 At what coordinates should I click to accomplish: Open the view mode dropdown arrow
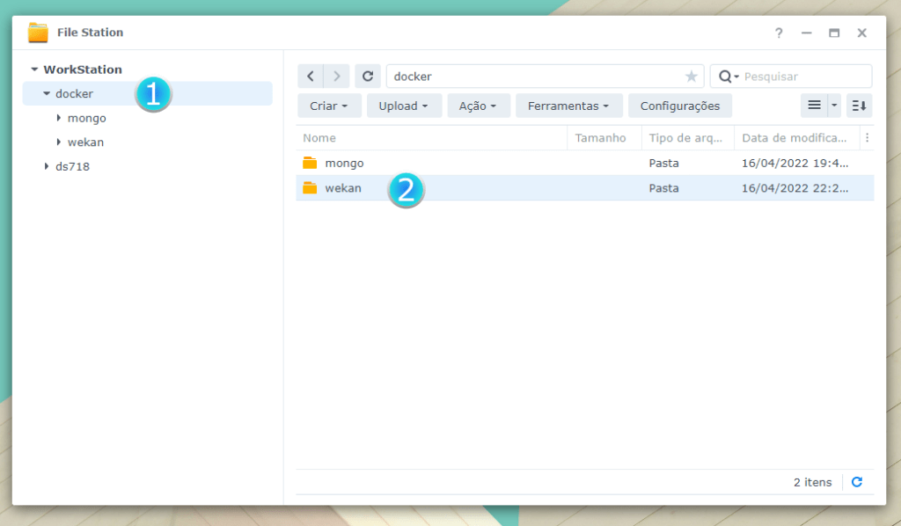click(834, 106)
